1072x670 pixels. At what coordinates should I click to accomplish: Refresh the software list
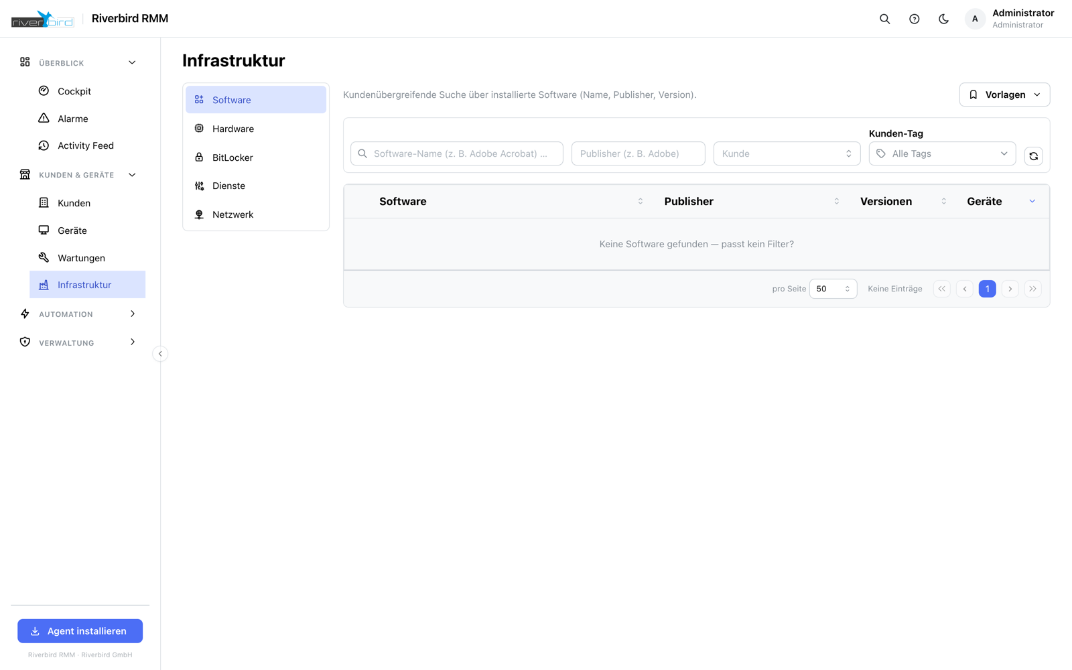pyautogui.click(x=1033, y=155)
